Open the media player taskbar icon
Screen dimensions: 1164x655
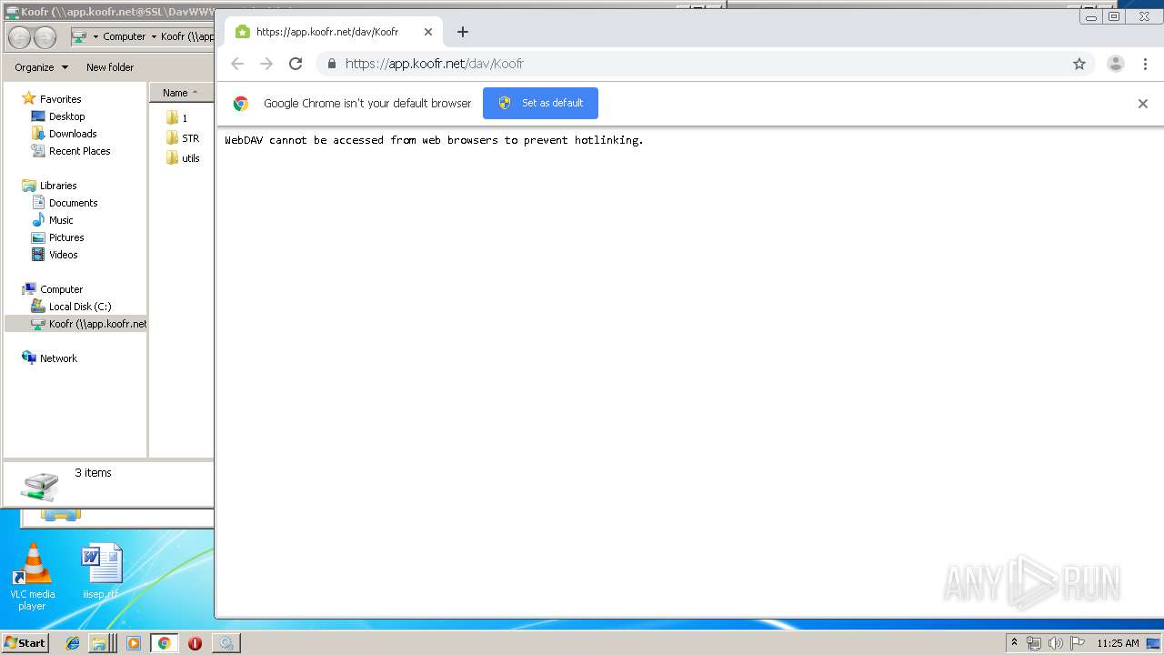click(x=134, y=643)
